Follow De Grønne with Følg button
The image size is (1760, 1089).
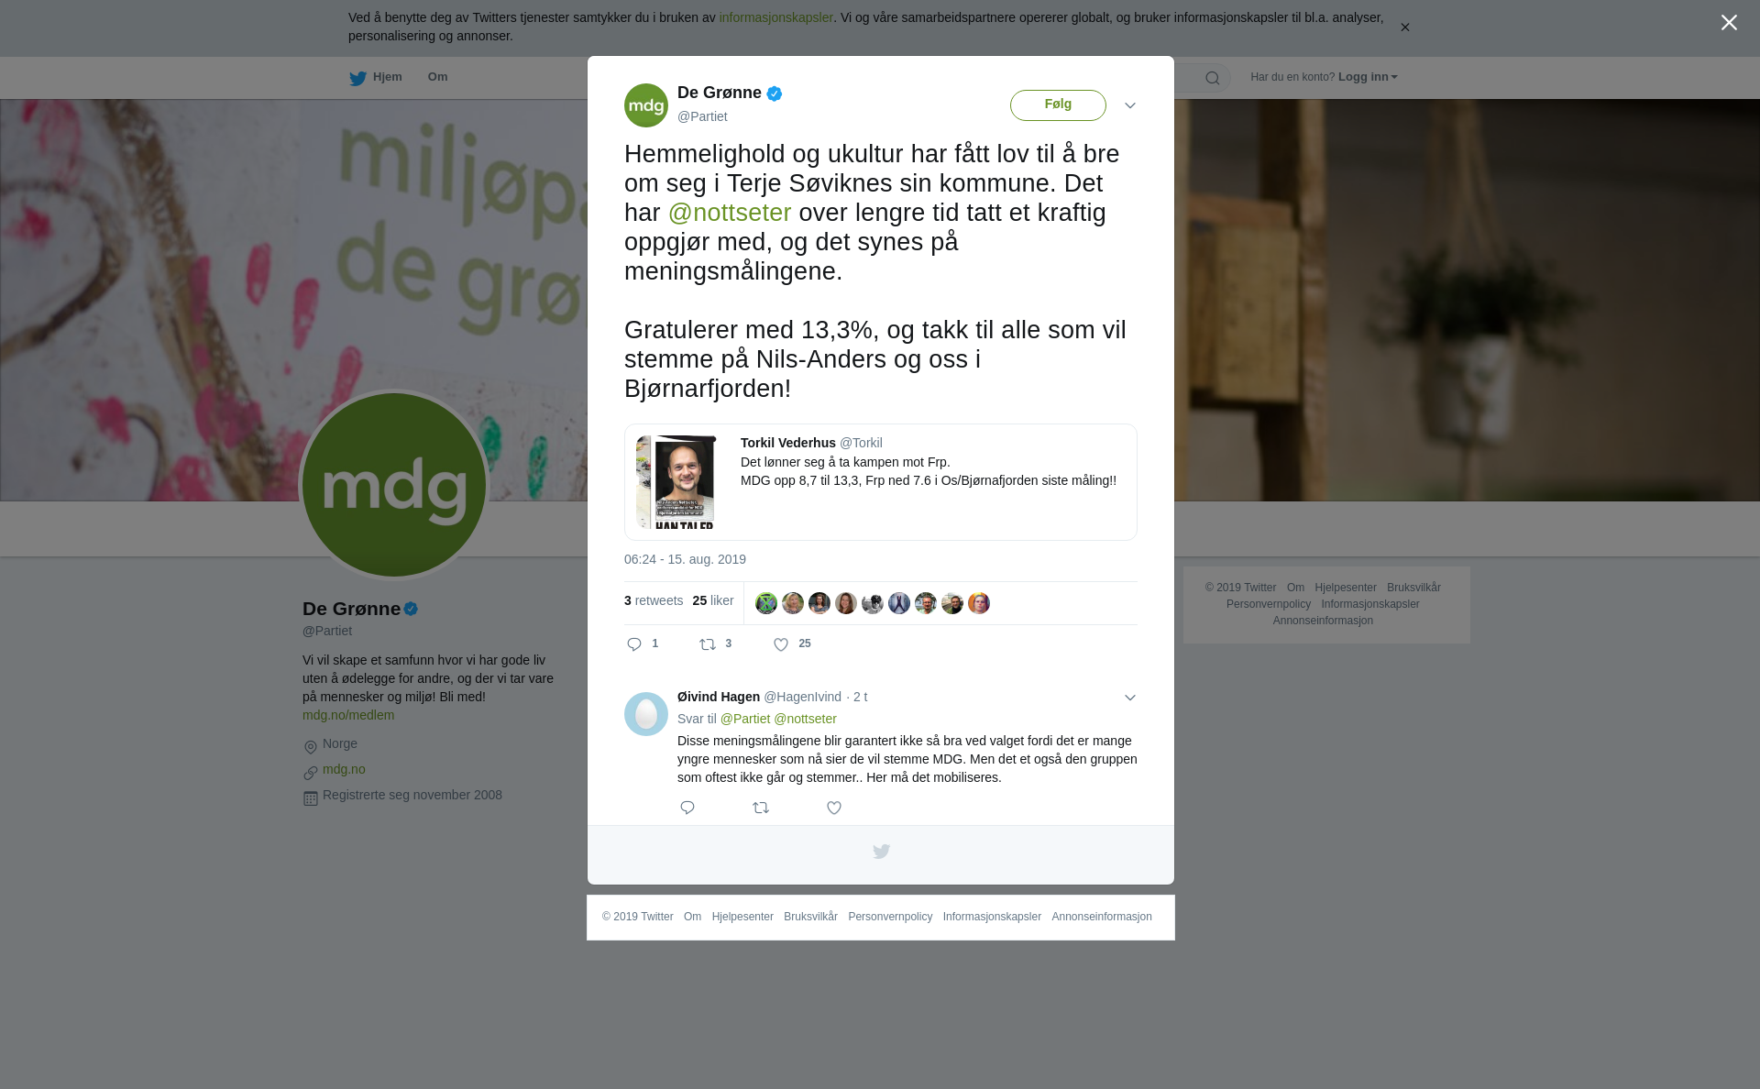pyautogui.click(x=1058, y=104)
